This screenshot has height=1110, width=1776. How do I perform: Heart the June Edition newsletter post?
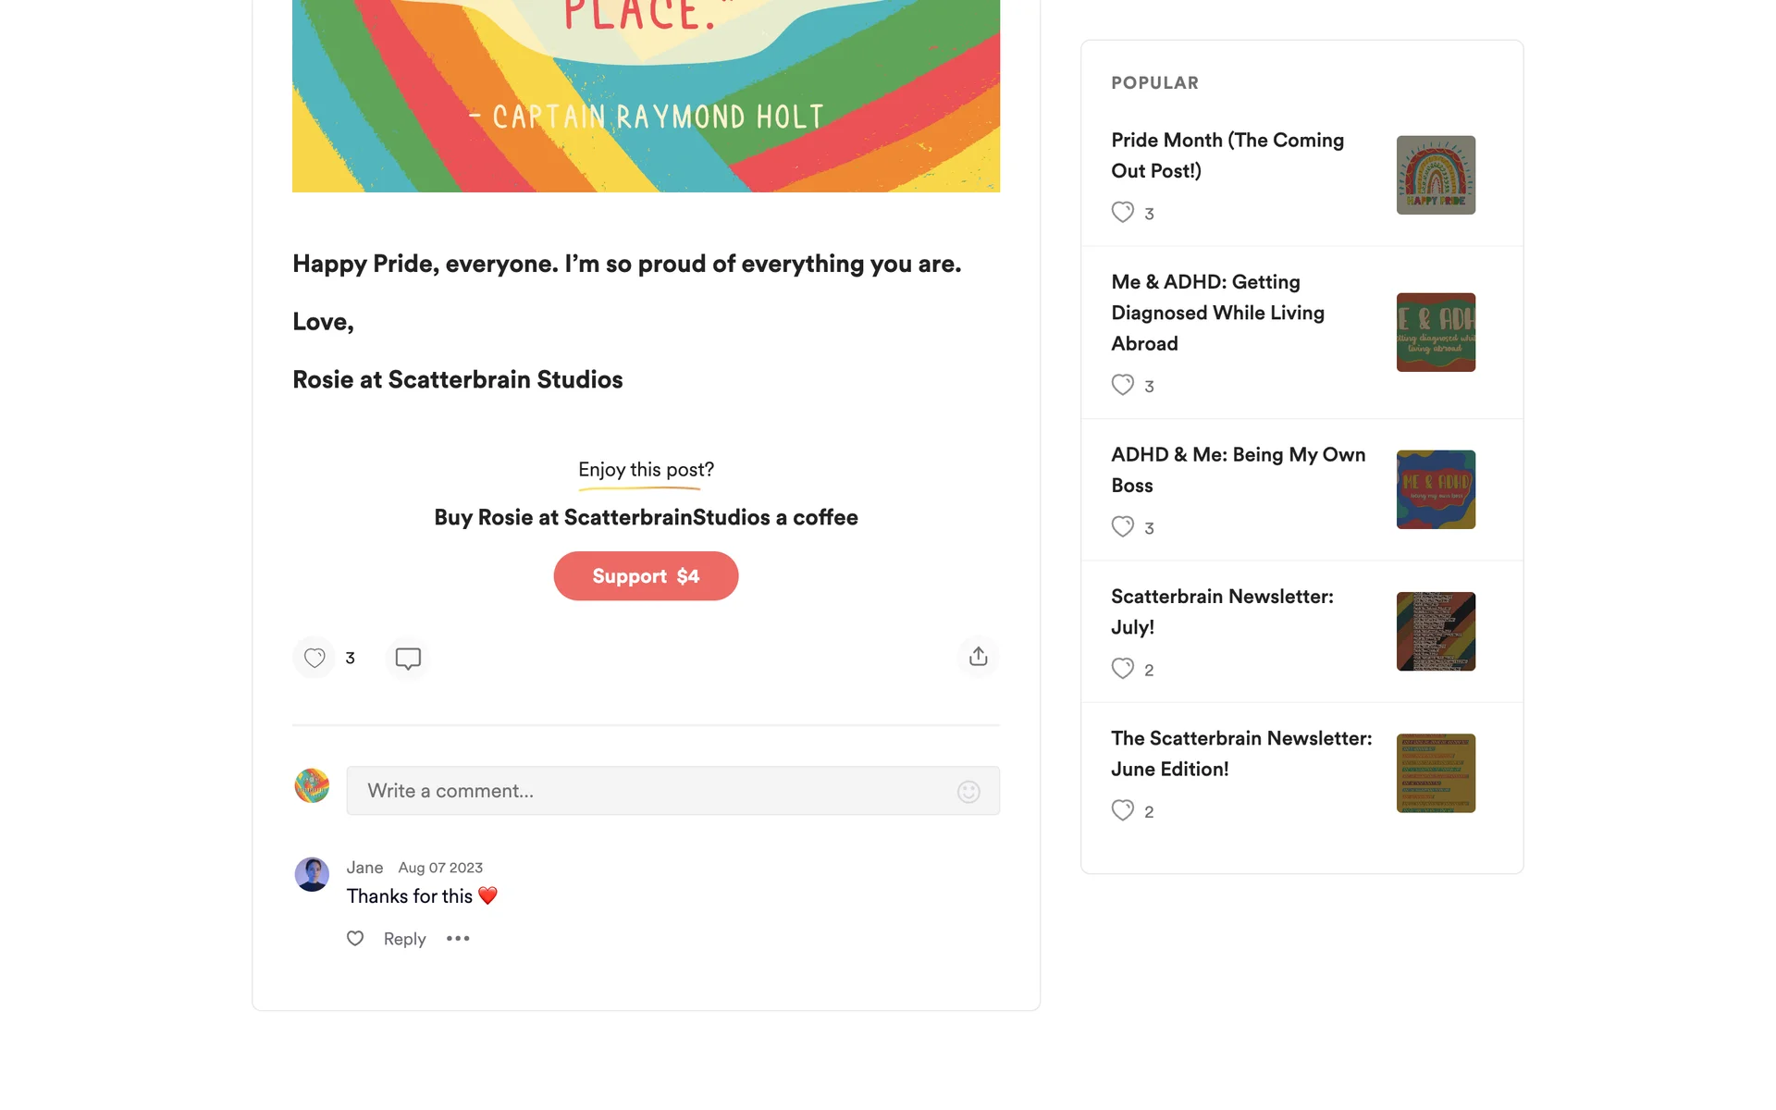coord(1122,811)
